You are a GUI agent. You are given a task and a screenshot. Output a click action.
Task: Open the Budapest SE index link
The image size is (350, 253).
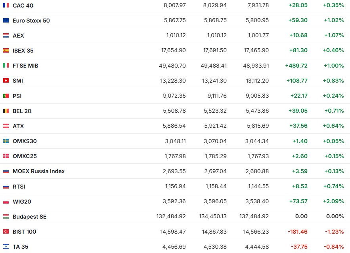[29, 217]
